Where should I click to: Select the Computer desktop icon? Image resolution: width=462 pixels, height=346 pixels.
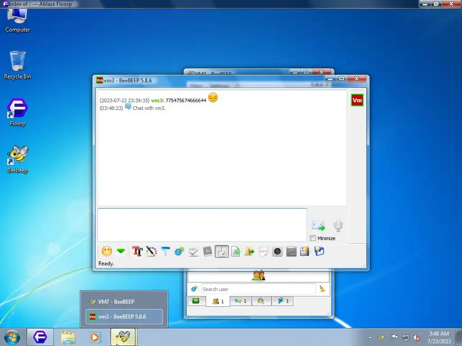coord(18,21)
